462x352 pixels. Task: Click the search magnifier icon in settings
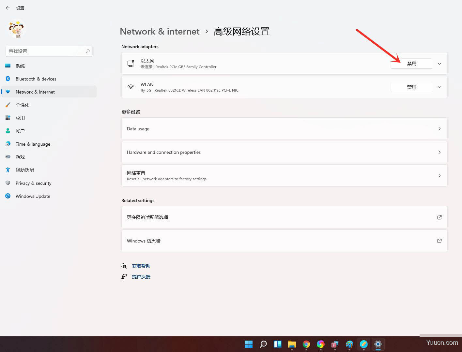point(88,51)
